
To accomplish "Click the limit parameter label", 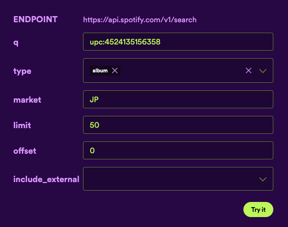I will point(22,125).
